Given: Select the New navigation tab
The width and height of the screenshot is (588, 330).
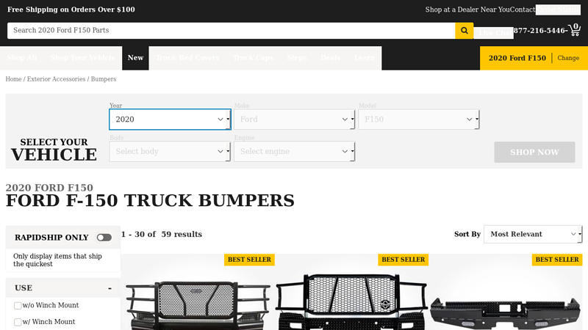Looking at the screenshot, I should tap(135, 58).
